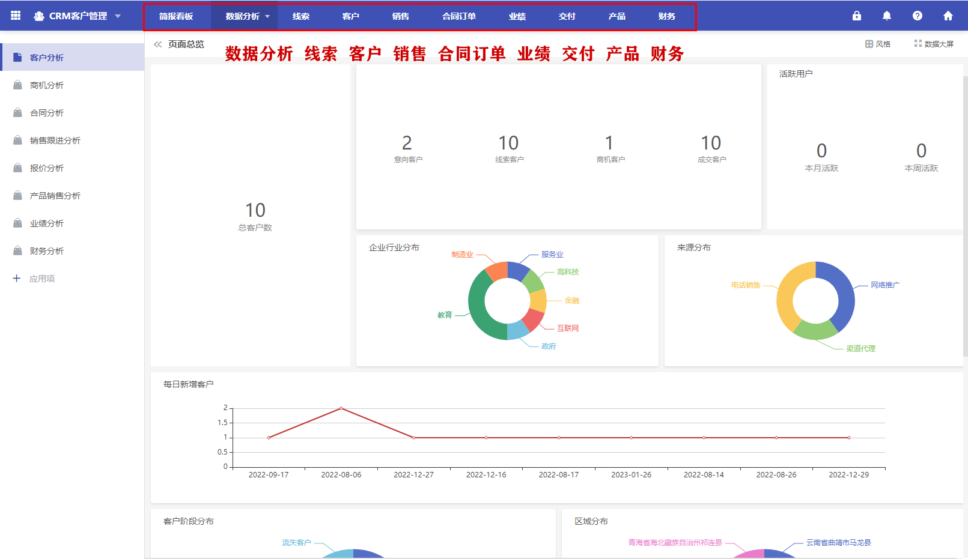Open the app grid icon in top-left corner
This screenshot has height=559, width=968.
click(x=15, y=15)
